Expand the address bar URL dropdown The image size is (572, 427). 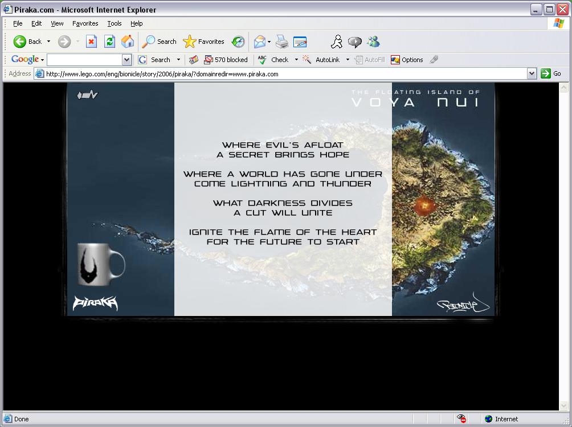point(532,73)
